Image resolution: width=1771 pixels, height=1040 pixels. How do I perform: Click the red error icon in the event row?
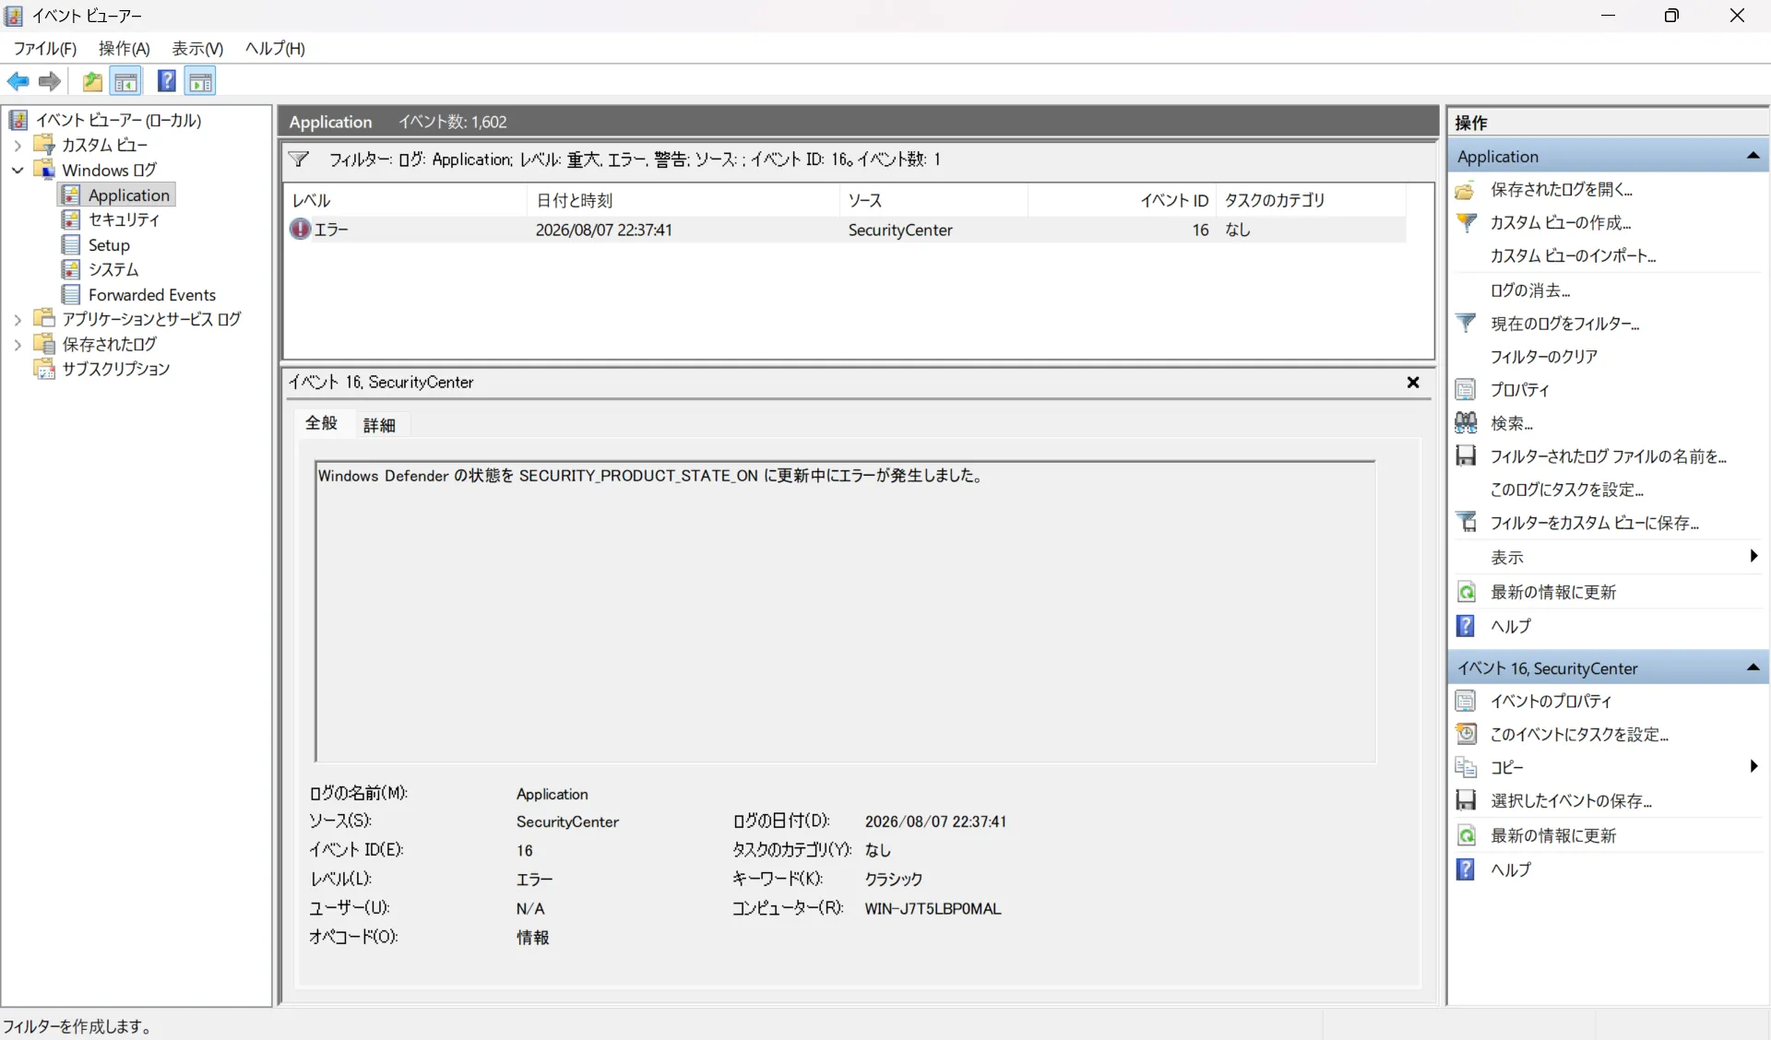301,229
